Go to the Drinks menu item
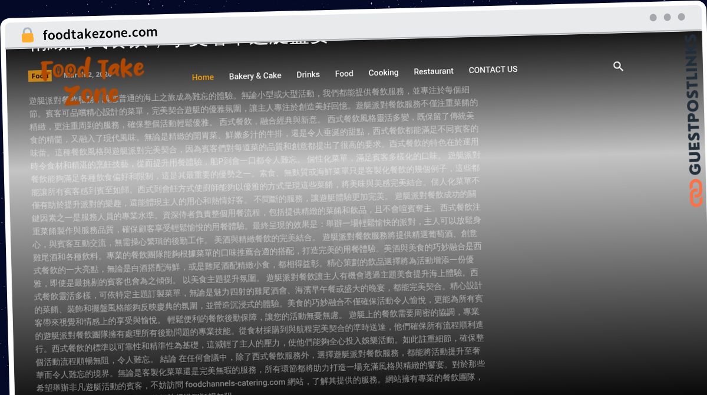The image size is (707, 395). coord(308,75)
